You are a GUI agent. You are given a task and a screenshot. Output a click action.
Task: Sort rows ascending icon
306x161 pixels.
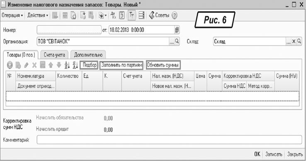(x=67, y=65)
